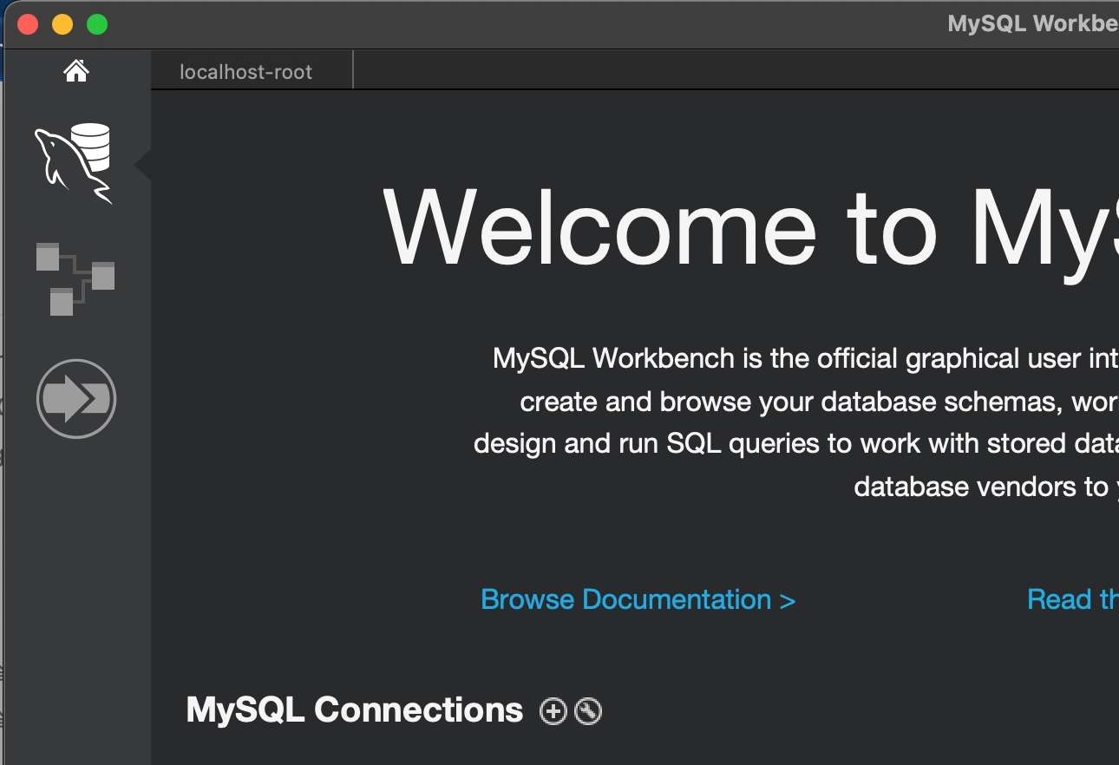Image resolution: width=1119 pixels, height=765 pixels.
Task: Maximize the MySQL Workbench window
Action: [x=97, y=24]
